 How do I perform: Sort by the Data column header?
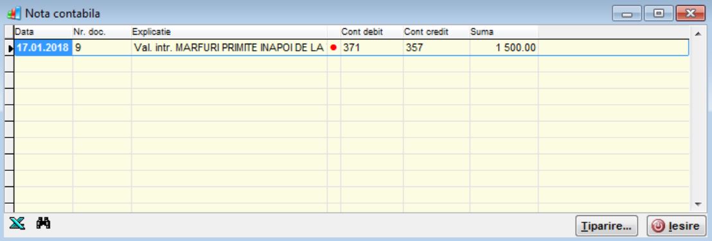43,32
